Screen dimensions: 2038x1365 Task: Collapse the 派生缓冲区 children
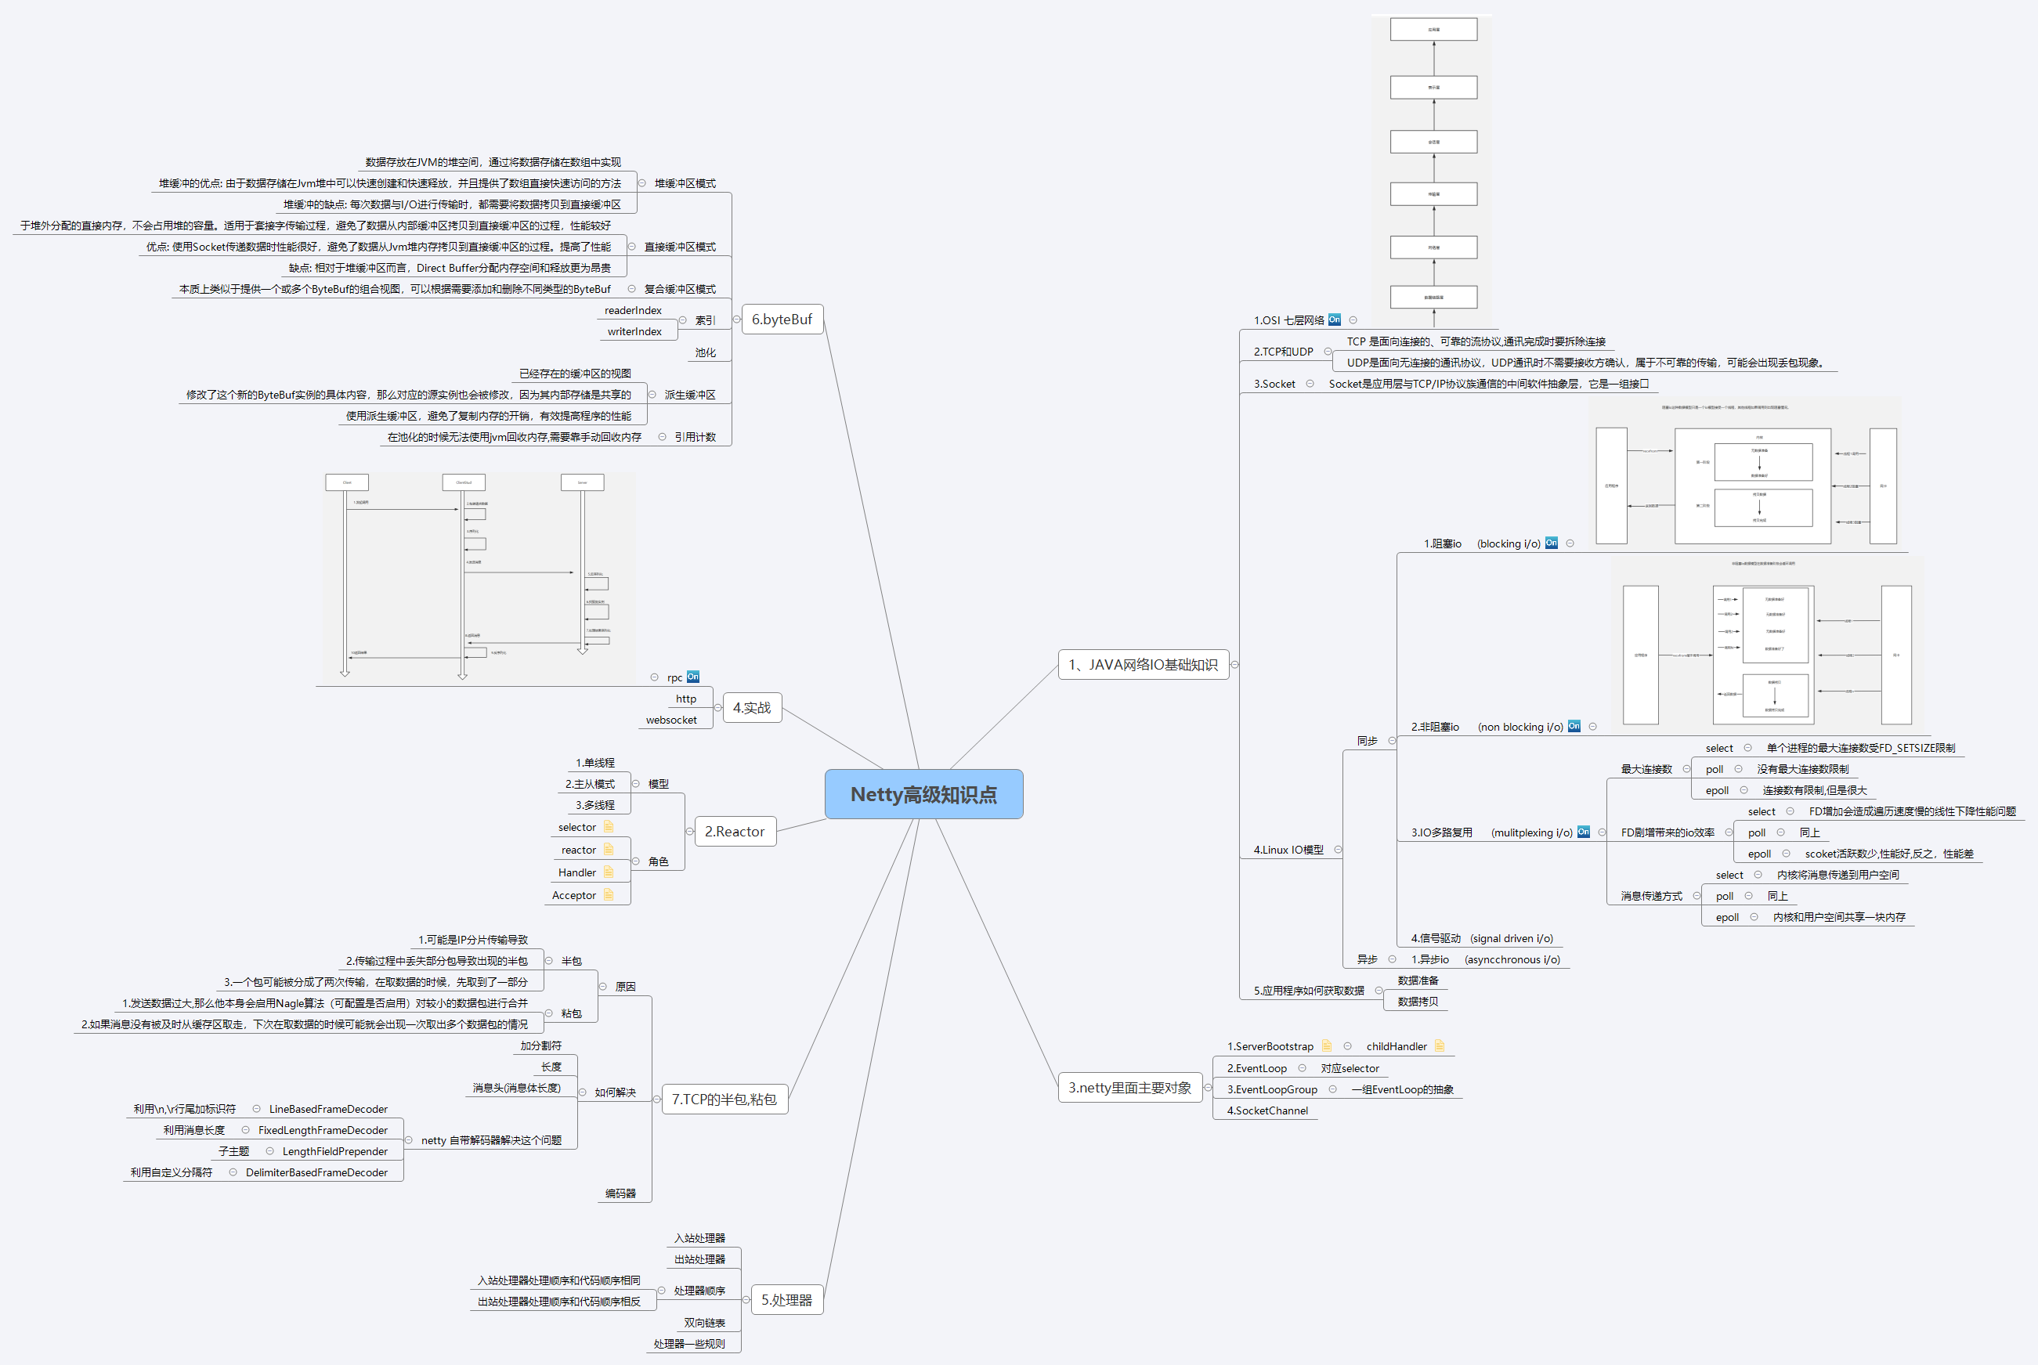652,395
